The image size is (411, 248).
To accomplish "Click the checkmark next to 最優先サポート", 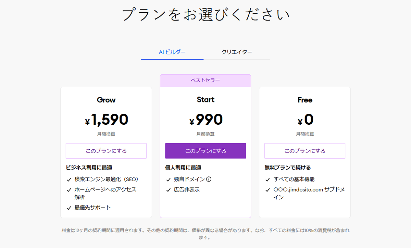I will (x=68, y=208).
